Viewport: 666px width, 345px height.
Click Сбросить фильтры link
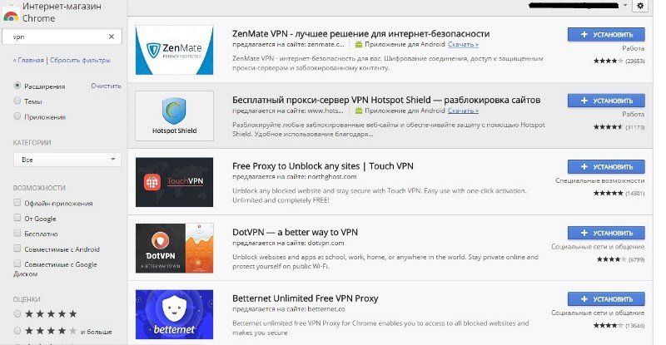coord(80,60)
